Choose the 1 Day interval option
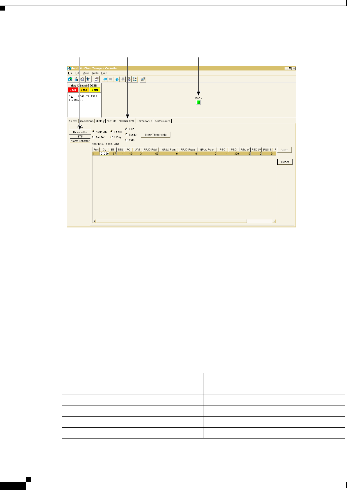Viewport: 347px width, 490px height. (112, 137)
